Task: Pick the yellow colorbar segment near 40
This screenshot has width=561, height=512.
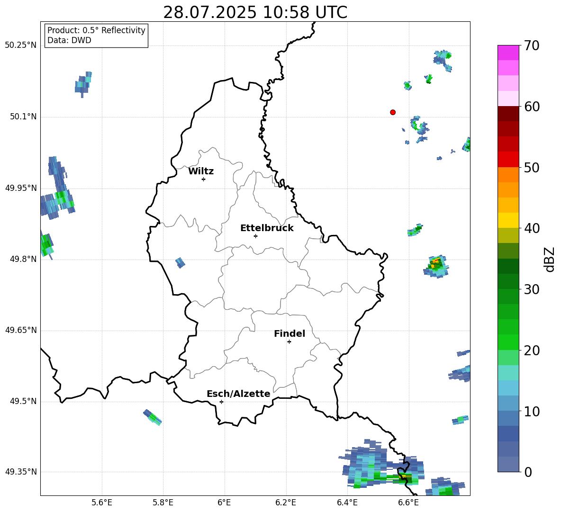Action: pos(508,220)
